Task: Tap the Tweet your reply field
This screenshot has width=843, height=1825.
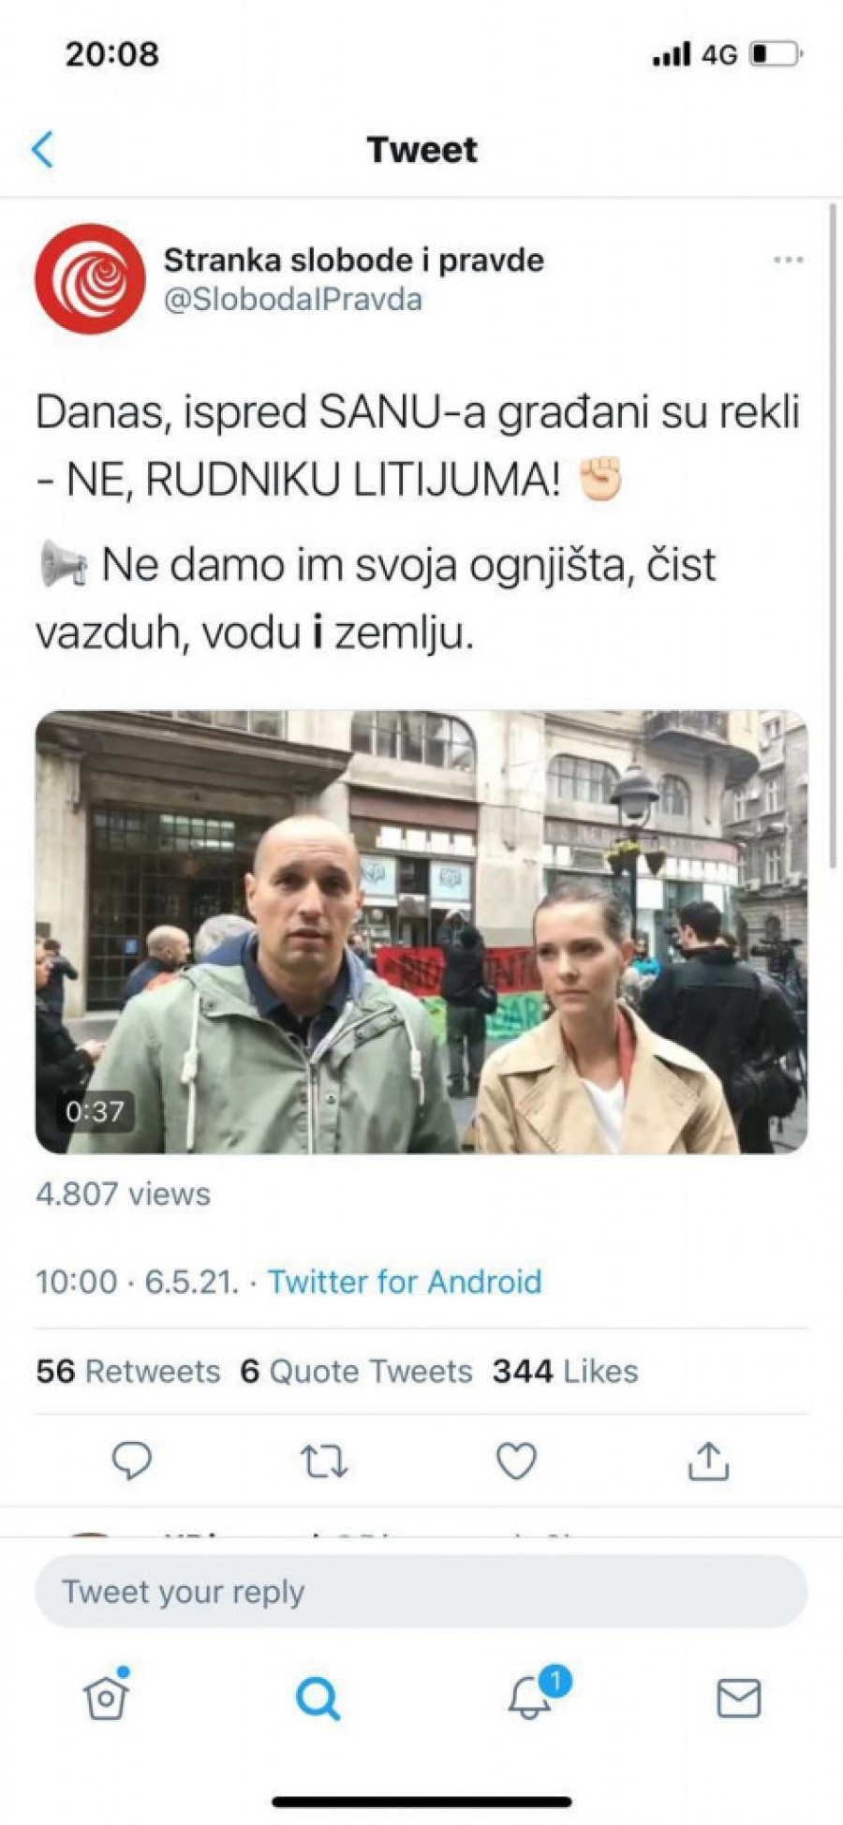Action: (421, 1591)
